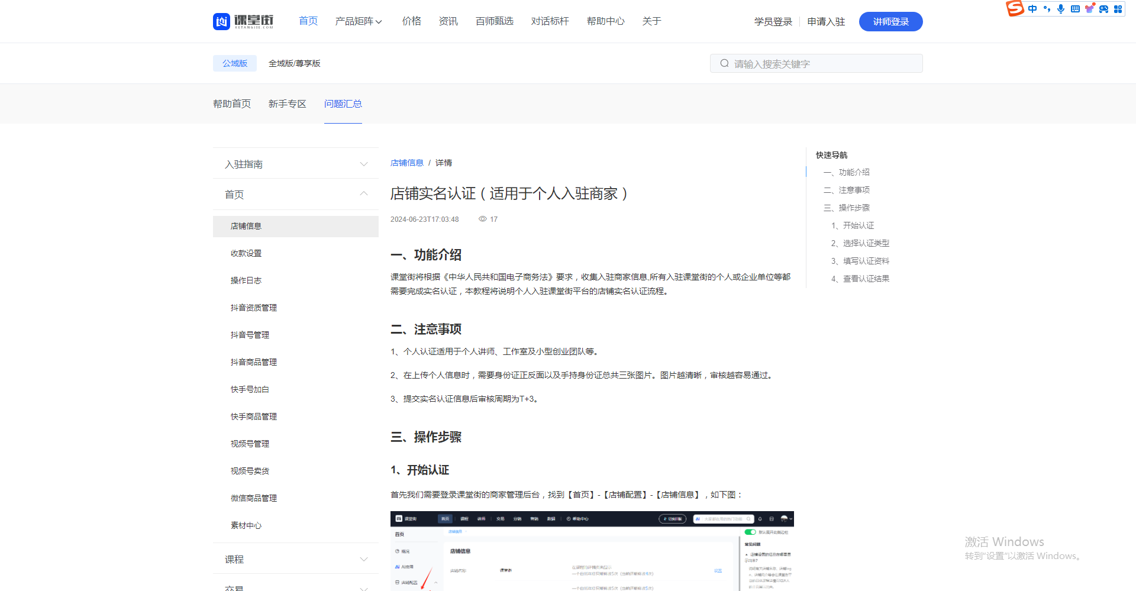This screenshot has width=1136, height=591.
Task: Click the 讲师登录 button
Action: coord(891,21)
